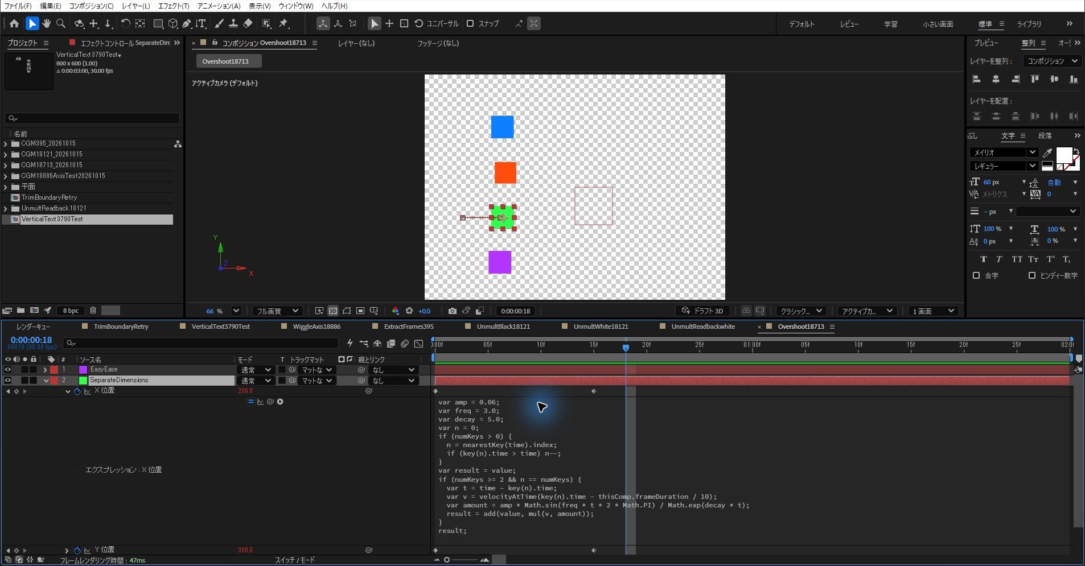This screenshot has width=1085, height=566.
Task: Enable the スナップ checkbox
Action: click(x=470, y=23)
